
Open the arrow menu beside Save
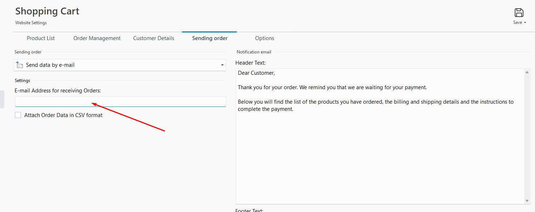tap(525, 23)
